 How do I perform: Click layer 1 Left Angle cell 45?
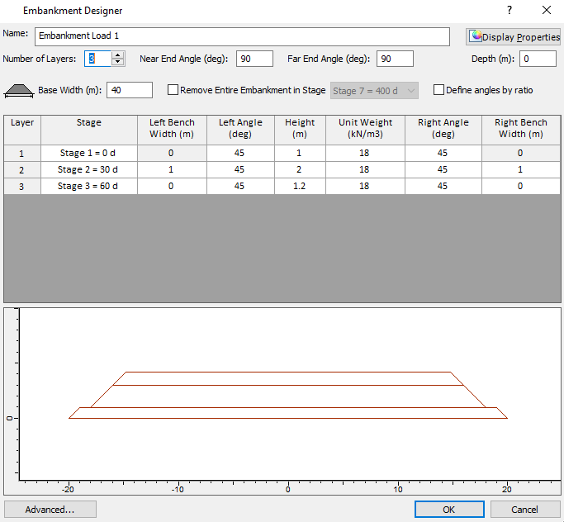point(240,153)
